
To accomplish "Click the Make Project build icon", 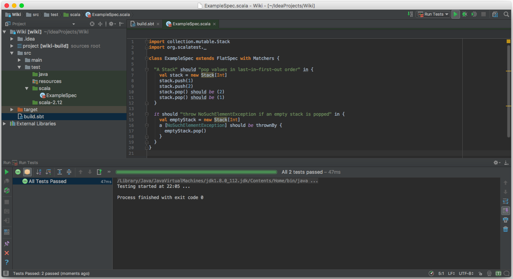I will [x=411, y=14].
